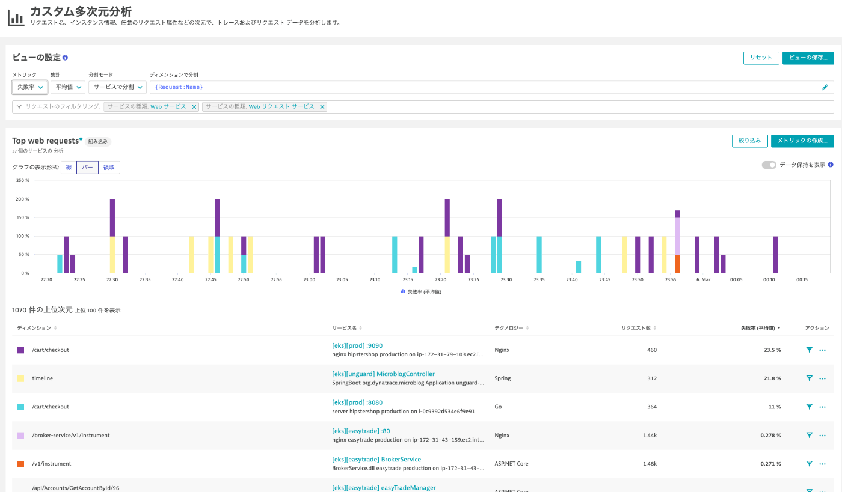842x492 pixels.
Task: Open the more actions menu for the purple /cart/checkout row
Action: (822, 350)
